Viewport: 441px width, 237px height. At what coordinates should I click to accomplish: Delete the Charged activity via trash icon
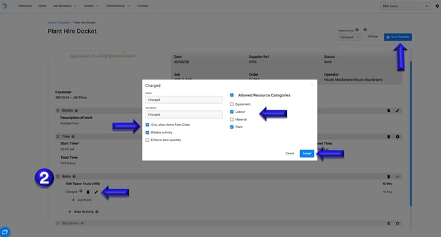88,192
